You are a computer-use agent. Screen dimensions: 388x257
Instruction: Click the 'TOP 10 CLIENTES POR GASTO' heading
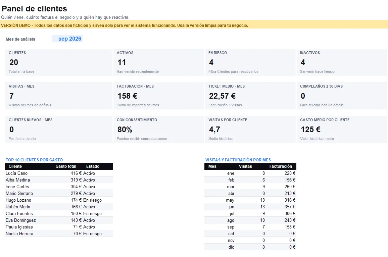tap(34, 160)
